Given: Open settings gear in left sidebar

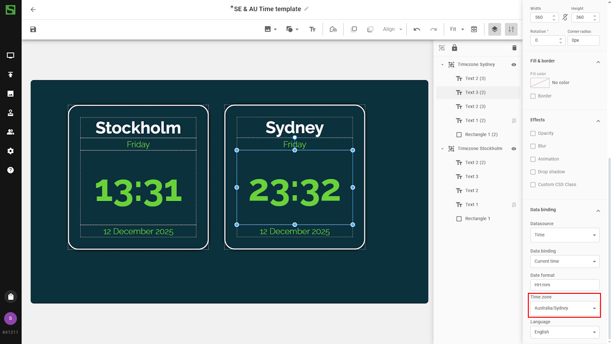Looking at the screenshot, I should pos(11,151).
